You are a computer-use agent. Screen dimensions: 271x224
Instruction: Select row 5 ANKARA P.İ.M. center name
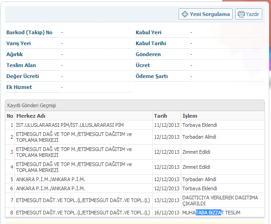click(51, 179)
